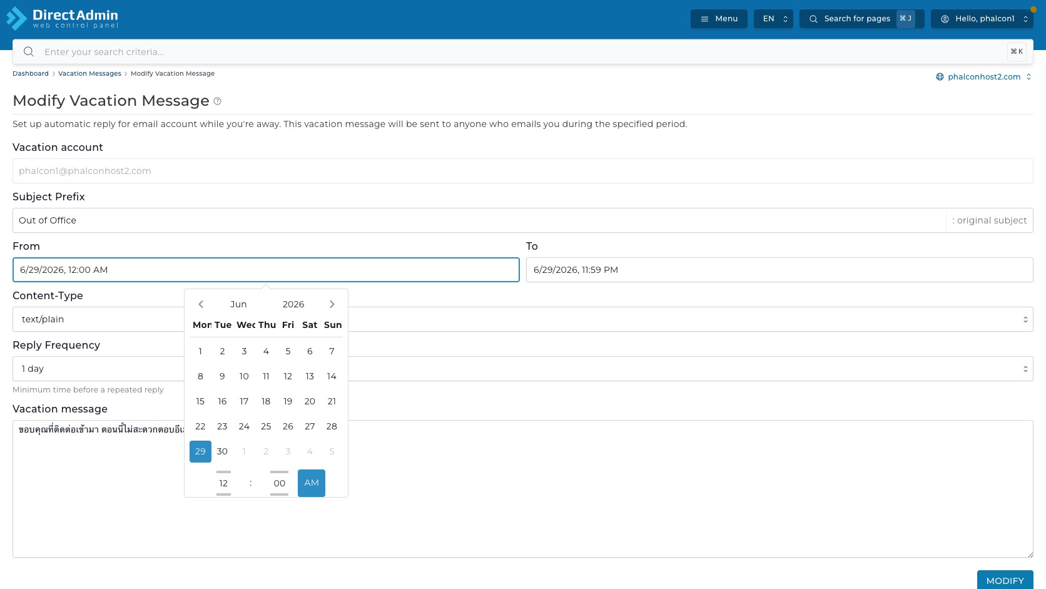
Task: Open the Hello, phalcon1 user menu
Action: [x=982, y=19]
